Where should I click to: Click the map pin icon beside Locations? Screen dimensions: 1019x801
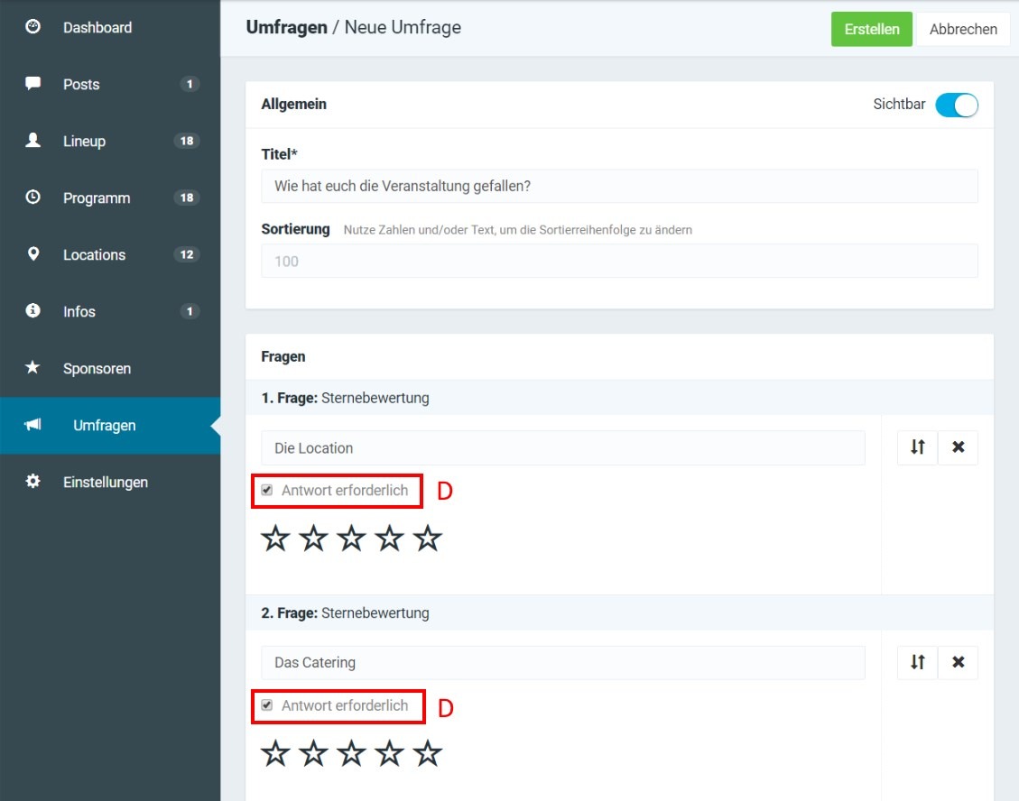[x=33, y=254]
